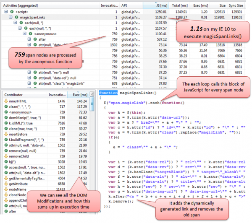Click the green icon beside bj(*)
Screen dimensions: 252x223
(x=6, y=162)
